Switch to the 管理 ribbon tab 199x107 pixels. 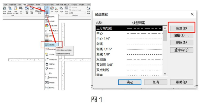pos(25,5)
